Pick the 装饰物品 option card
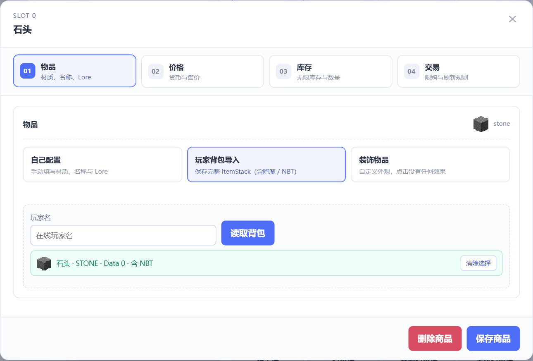This screenshot has height=361, width=533. pos(430,165)
